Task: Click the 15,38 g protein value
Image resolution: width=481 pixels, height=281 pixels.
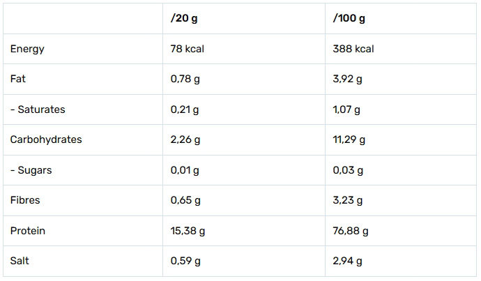Action: (188, 231)
